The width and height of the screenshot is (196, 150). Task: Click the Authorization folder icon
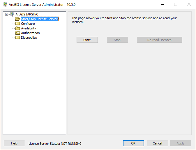17,33
